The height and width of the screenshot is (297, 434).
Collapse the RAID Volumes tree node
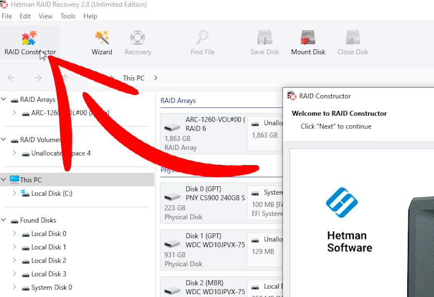click(3, 139)
